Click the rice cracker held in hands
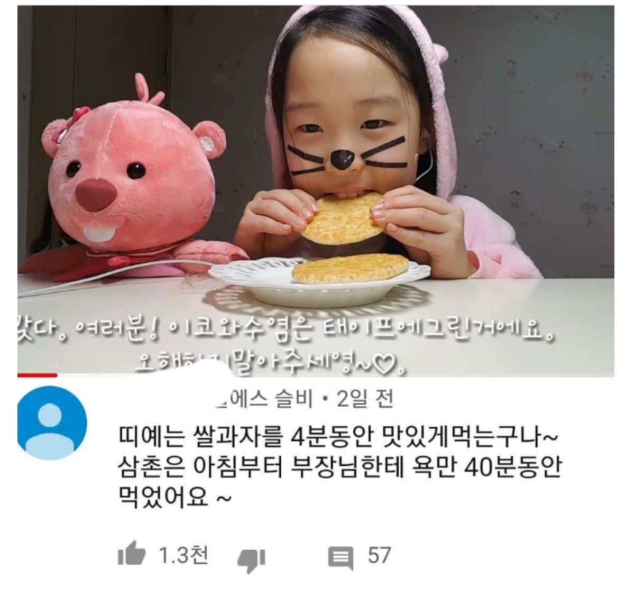 click(343, 218)
